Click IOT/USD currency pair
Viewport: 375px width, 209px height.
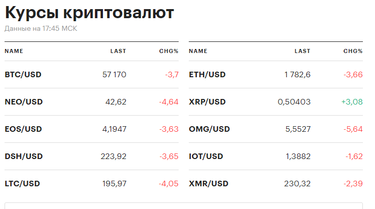coord(206,156)
